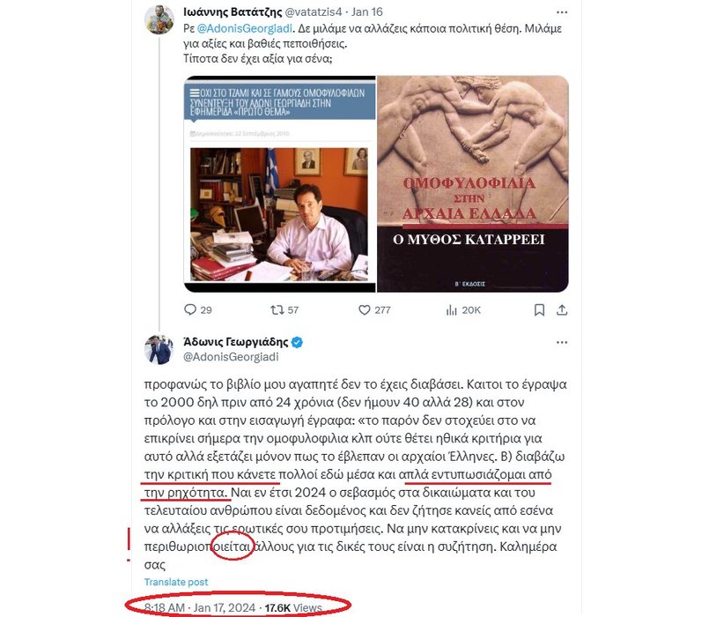This screenshot has width=709, height=617.
Task: Click the repost icon showing 57
Action: (277, 309)
